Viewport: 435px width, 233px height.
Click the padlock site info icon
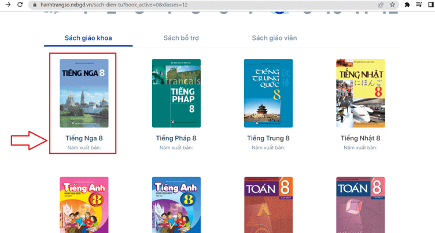pyautogui.click(x=34, y=5)
